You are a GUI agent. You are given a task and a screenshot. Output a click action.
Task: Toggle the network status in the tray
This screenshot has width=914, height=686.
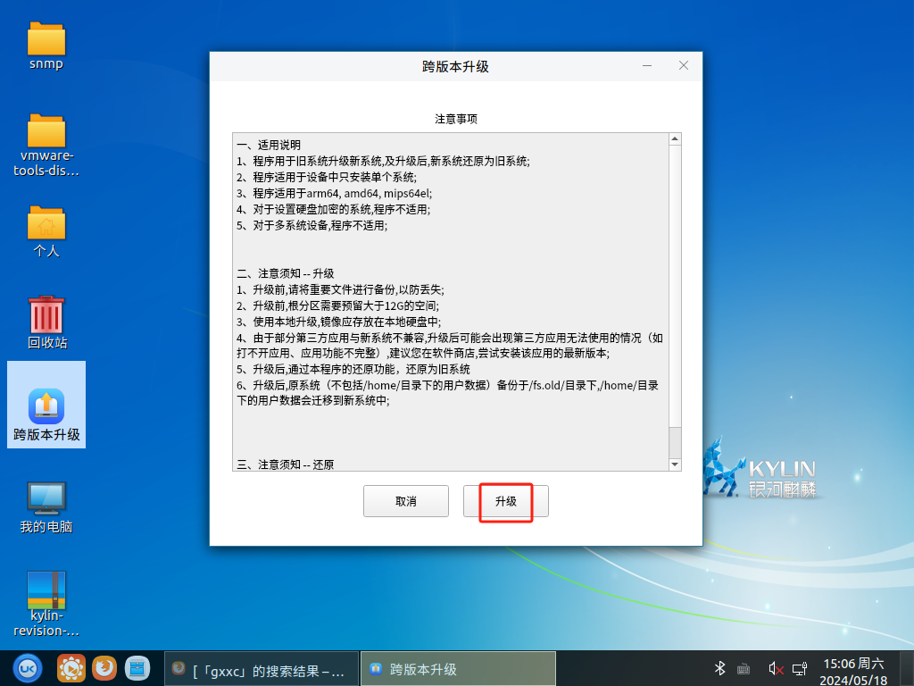(801, 667)
